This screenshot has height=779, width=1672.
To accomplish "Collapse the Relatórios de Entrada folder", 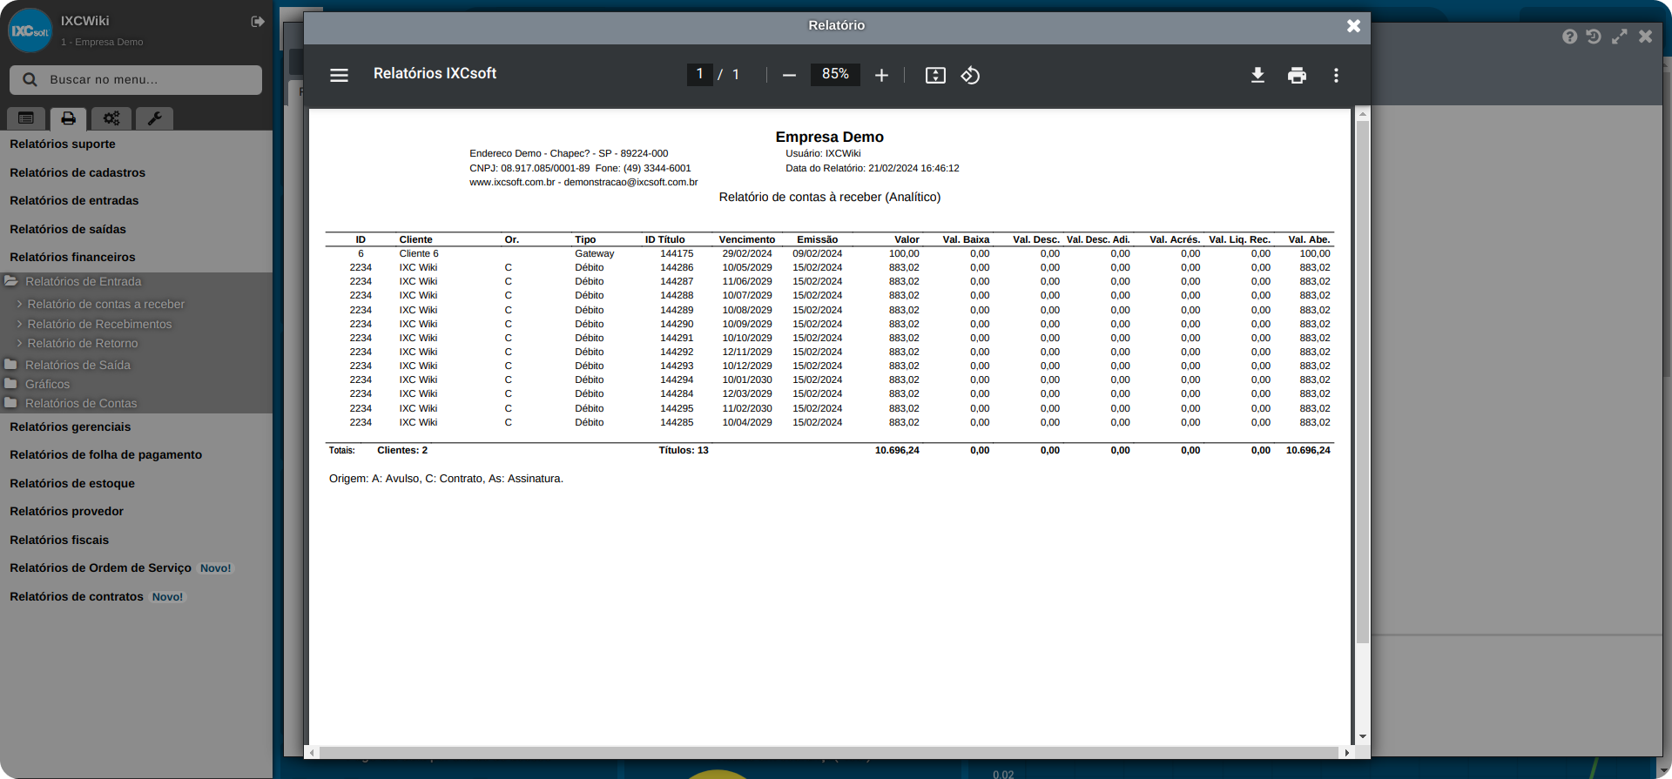I will (x=83, y=282).
